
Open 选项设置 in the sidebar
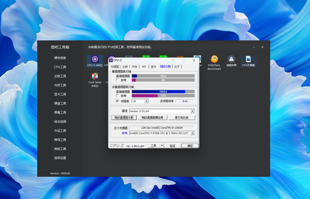60,158
